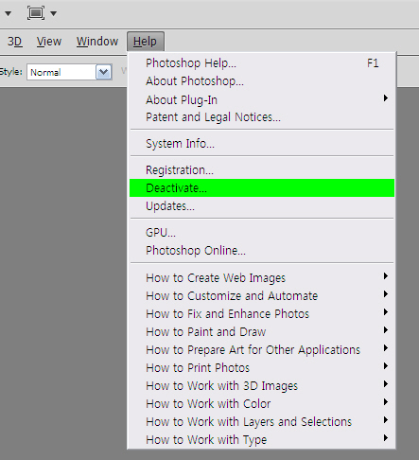This screenshot has width=419, height=460.
Task: Choose Photoshop Online… link
Action: click(262, 251)
